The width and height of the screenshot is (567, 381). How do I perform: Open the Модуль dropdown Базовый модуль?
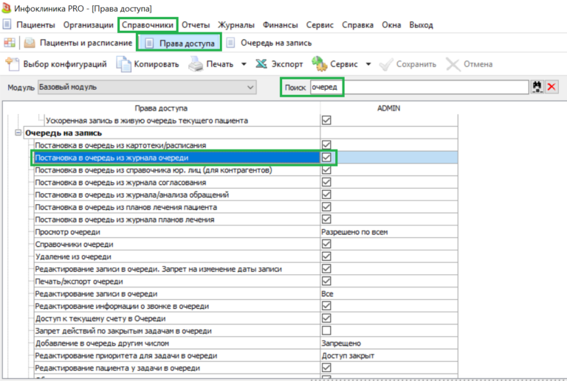pyautogui.click(x=147, y=87)
